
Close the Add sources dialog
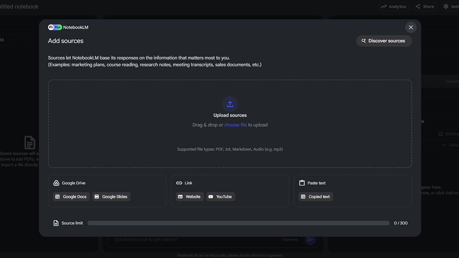411,27
